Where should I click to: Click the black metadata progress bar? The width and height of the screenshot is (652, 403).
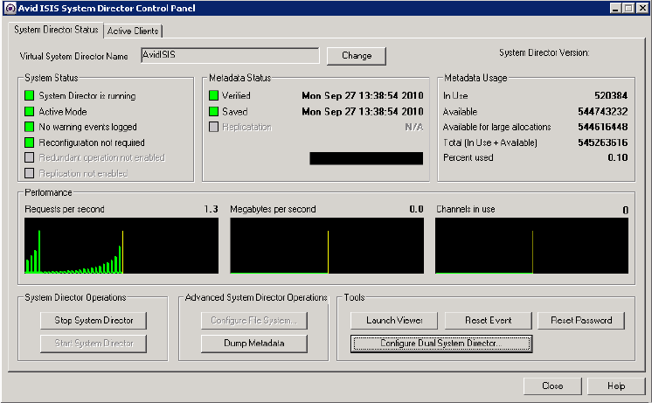point(366,158)
